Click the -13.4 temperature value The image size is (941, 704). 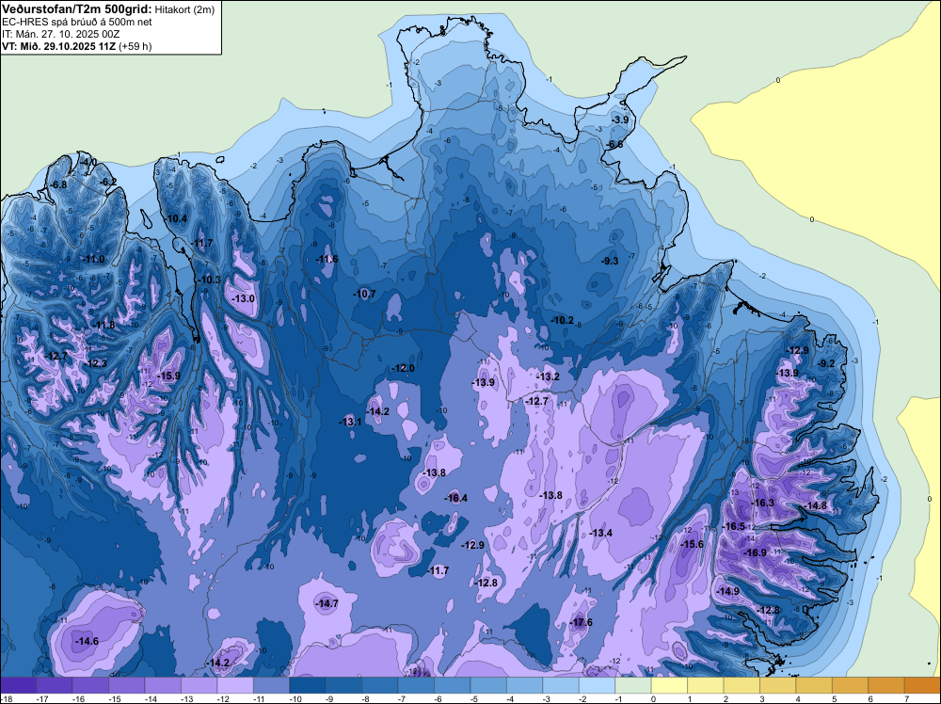[x=600, y=533]
